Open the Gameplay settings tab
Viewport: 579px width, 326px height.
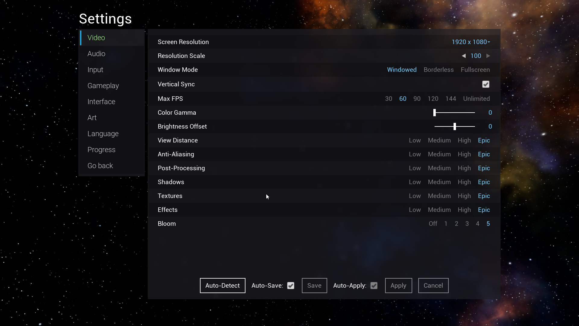(x=103, y=86)
